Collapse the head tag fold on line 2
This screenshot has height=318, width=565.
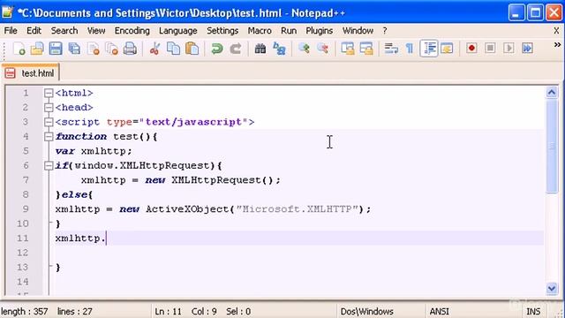(49, 108)
